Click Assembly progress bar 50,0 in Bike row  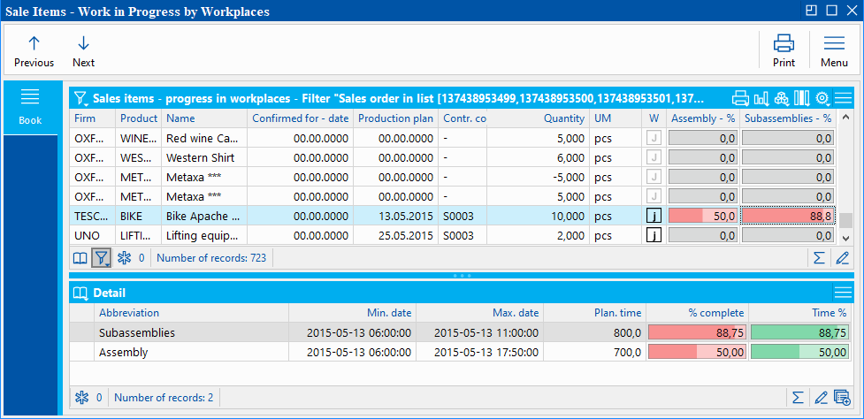click(x=702, y=216)
